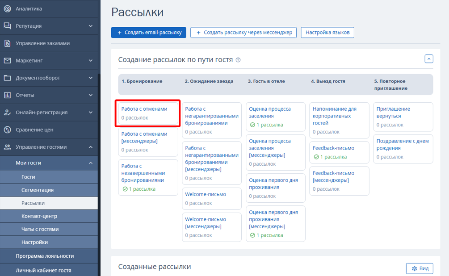Click the Analytics icon in sidebar
The width and height of the screenshot is (449, 276).
point(7,8)
